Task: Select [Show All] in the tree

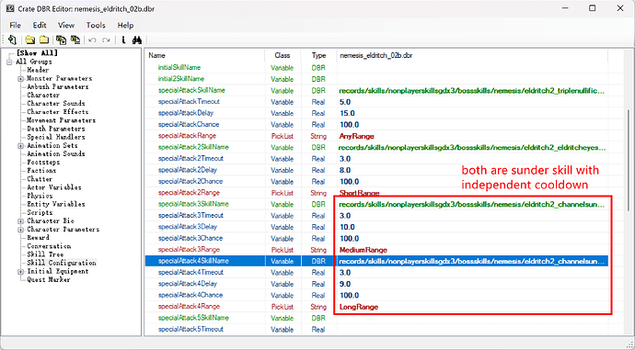Action: click(x=37, y=53)
